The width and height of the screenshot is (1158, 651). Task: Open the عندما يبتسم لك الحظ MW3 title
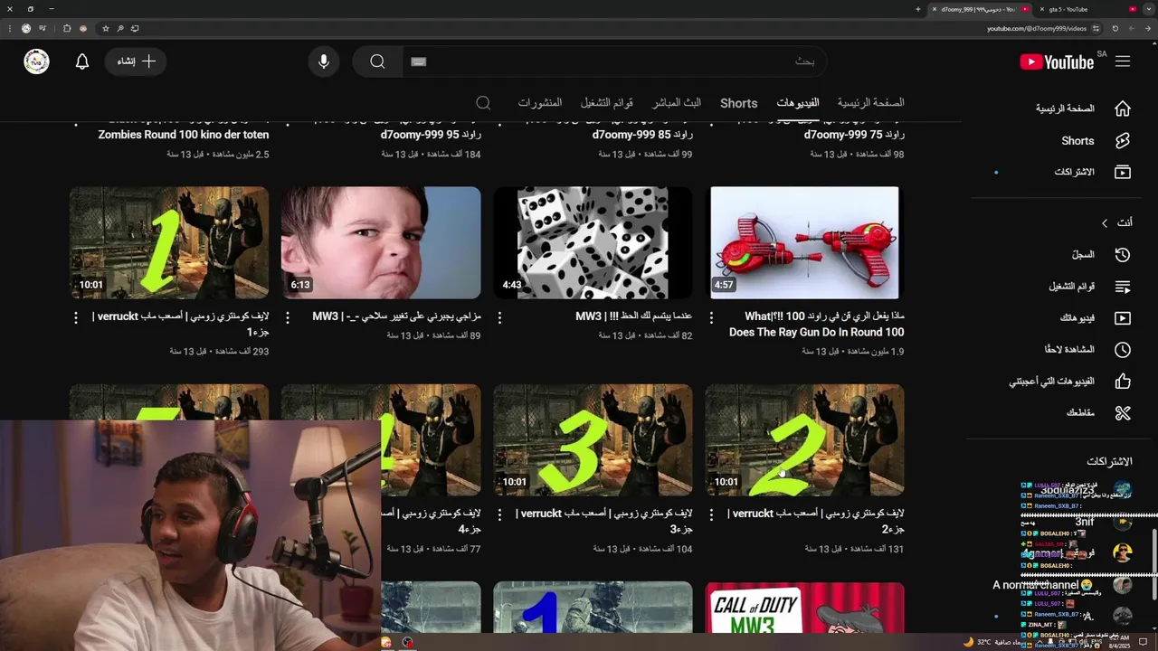634,316
